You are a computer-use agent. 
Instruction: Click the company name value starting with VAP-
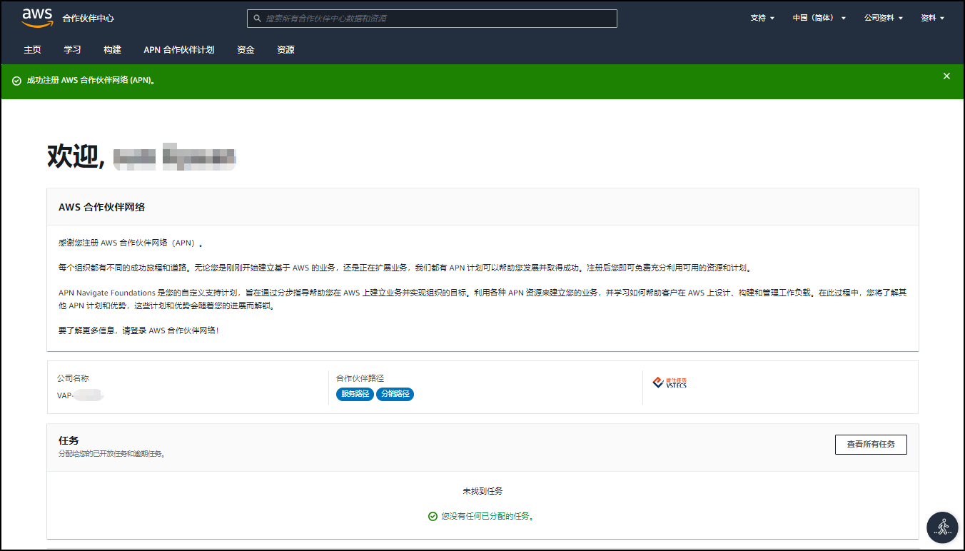coord(81,395)
